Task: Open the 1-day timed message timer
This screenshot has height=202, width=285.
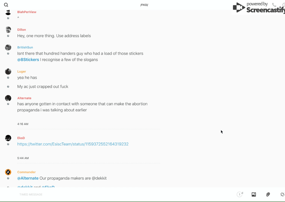Action: [240, 194]
